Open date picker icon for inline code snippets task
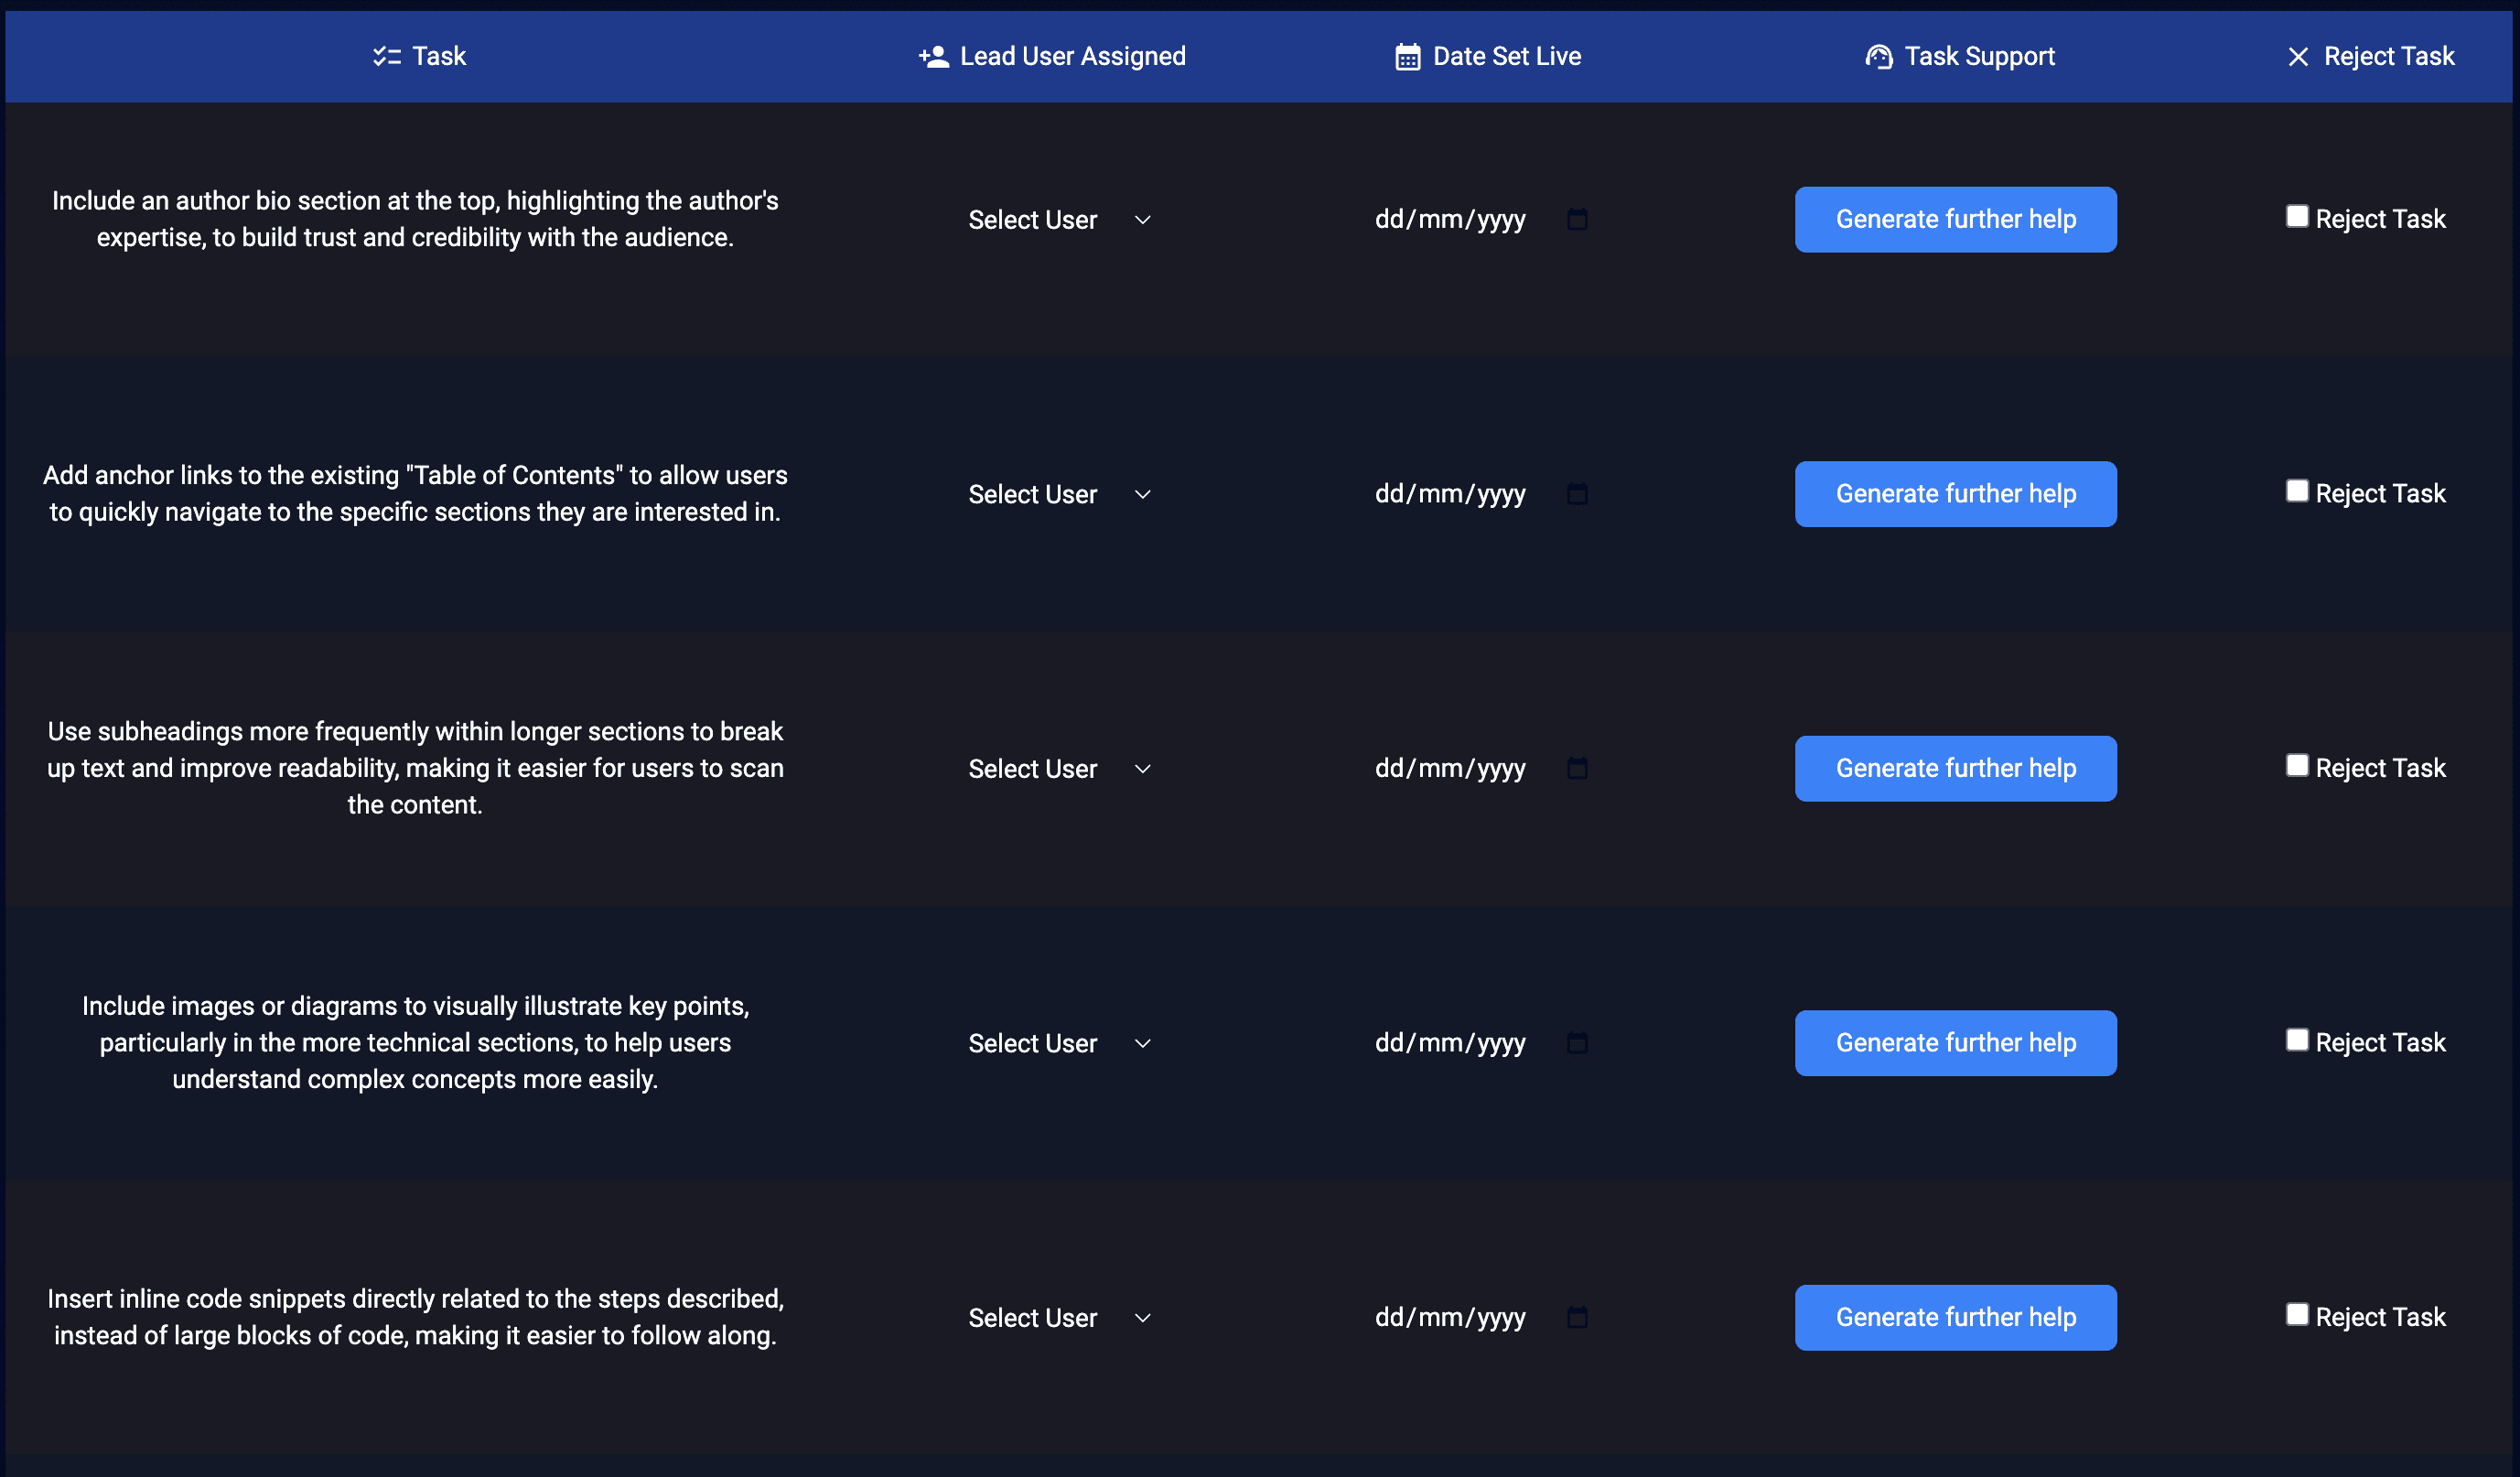2520x1477 pixels. point(1576,1317)
